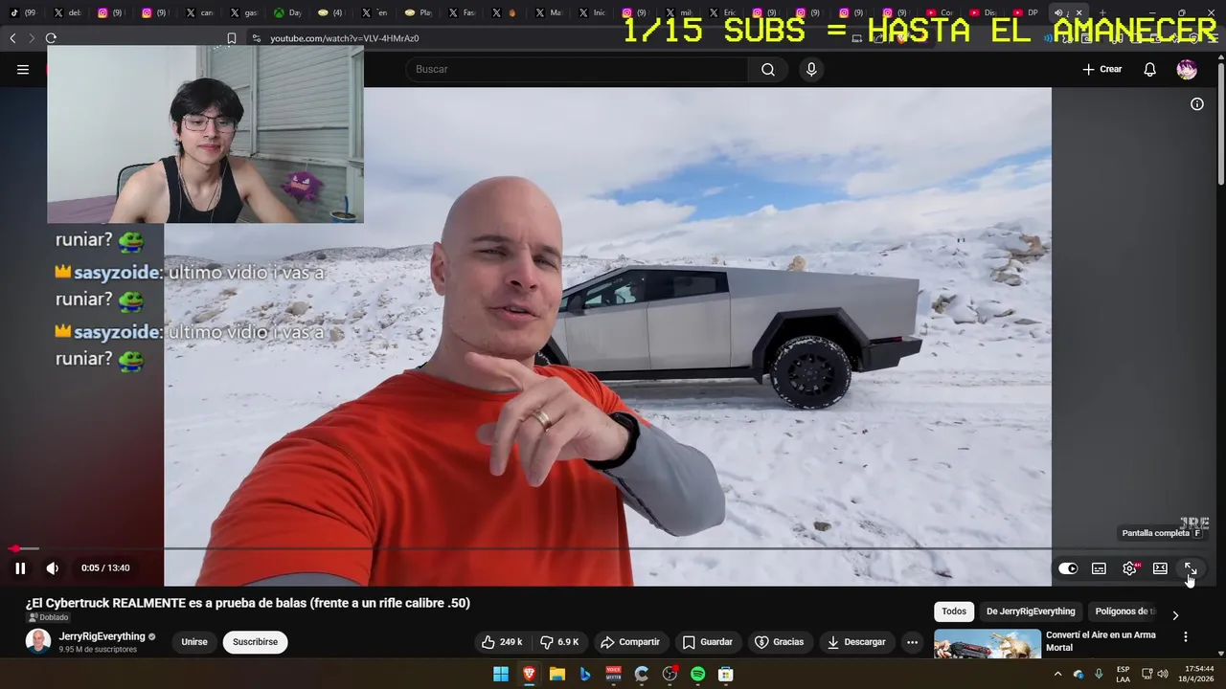
Task: Save video with Guardar button
Action: tap(708, 642)
